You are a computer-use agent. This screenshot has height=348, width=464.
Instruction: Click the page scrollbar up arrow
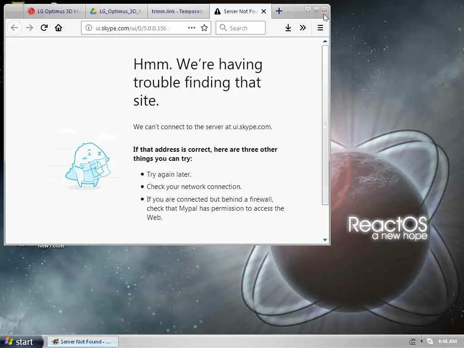point(325,41)
